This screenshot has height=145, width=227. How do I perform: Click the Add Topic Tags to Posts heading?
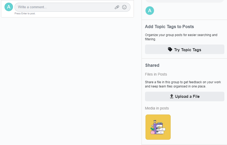coord(169,27)
